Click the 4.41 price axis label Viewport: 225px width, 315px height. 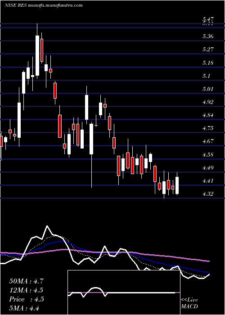(208, 181)
